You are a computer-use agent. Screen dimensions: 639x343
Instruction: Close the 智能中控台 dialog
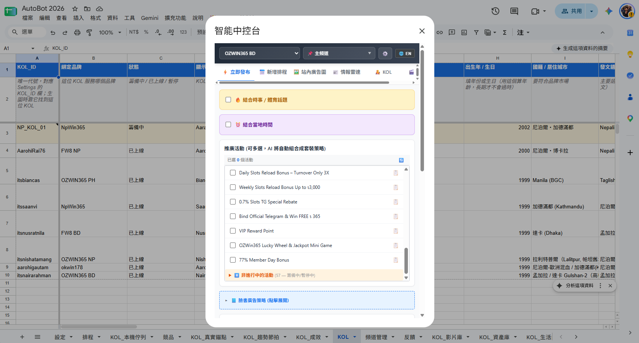click(422, 31)
